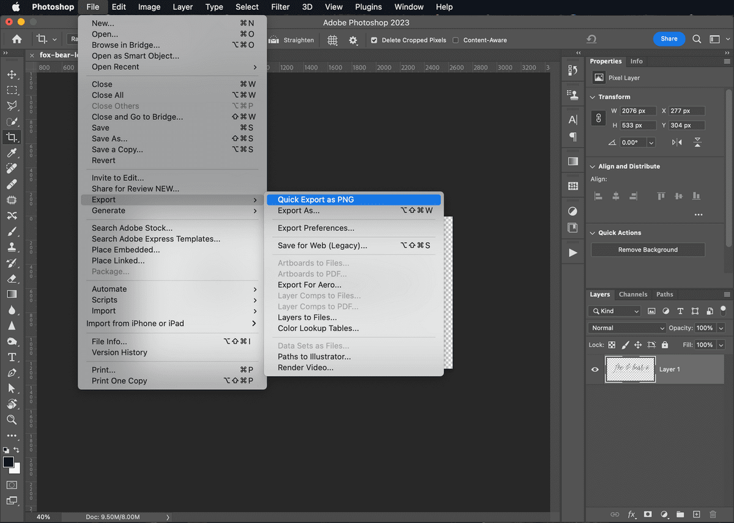Select the Horizontal Type tool

pos(12,357)
